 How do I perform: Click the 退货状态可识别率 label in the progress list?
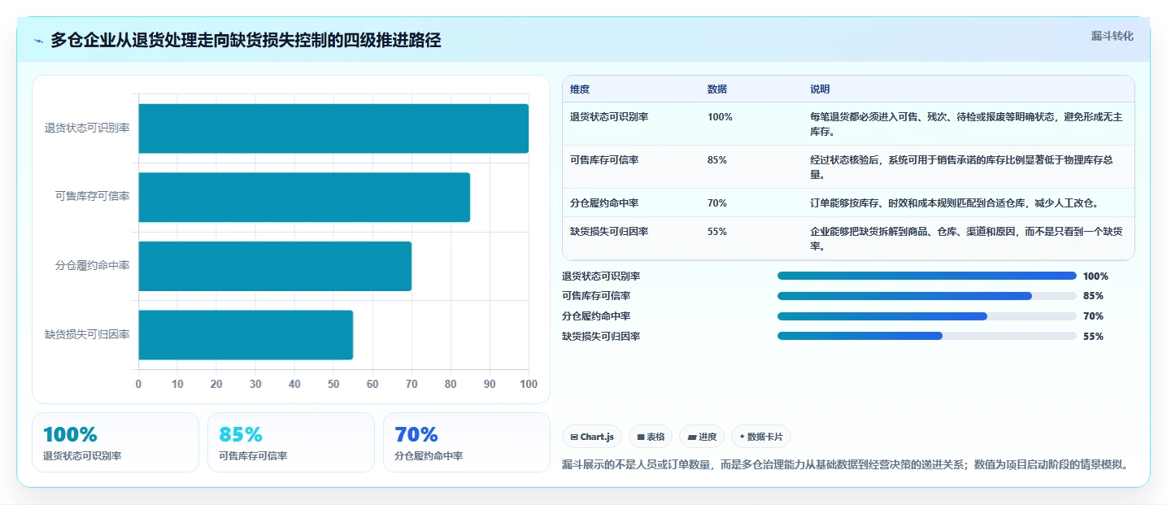601,276
